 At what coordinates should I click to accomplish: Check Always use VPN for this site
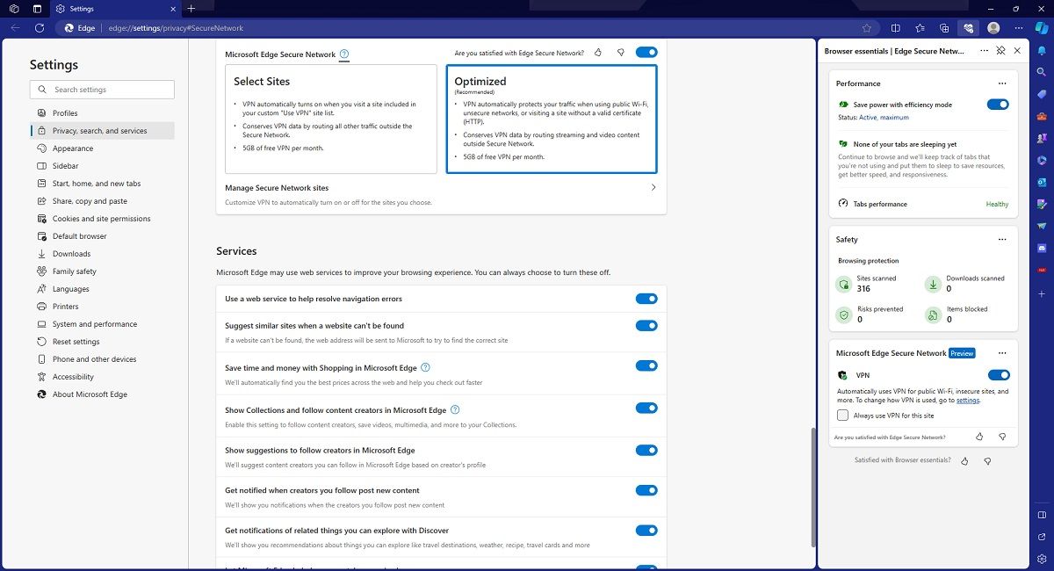pos(841,416)
